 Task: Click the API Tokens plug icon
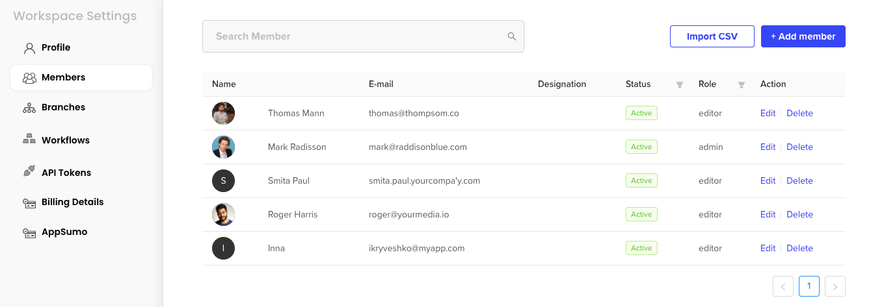tap(29, 172)
